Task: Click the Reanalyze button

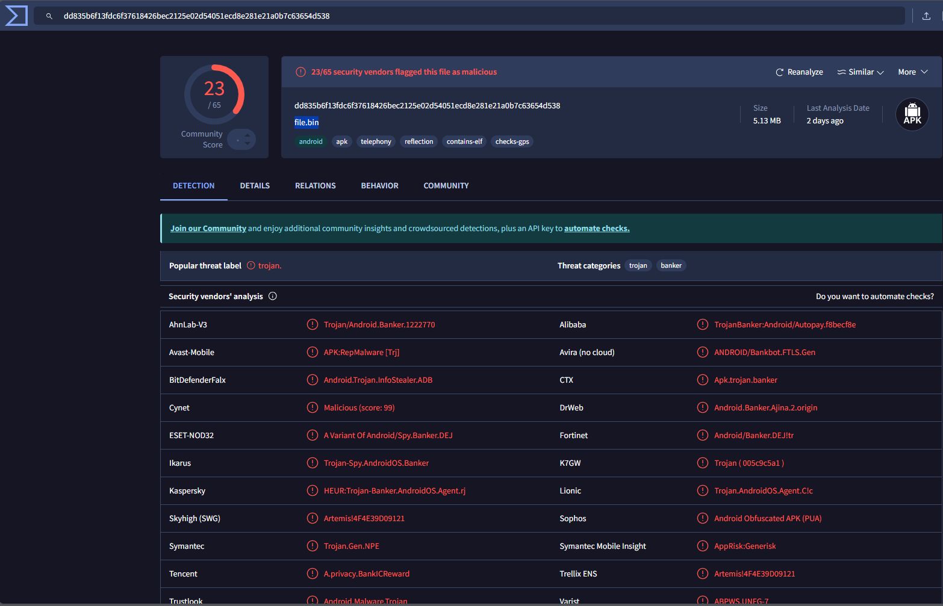Action: coord(799,72)
